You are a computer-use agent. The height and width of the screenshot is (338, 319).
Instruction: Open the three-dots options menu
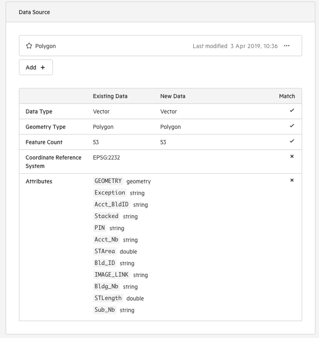coord(287,46)
